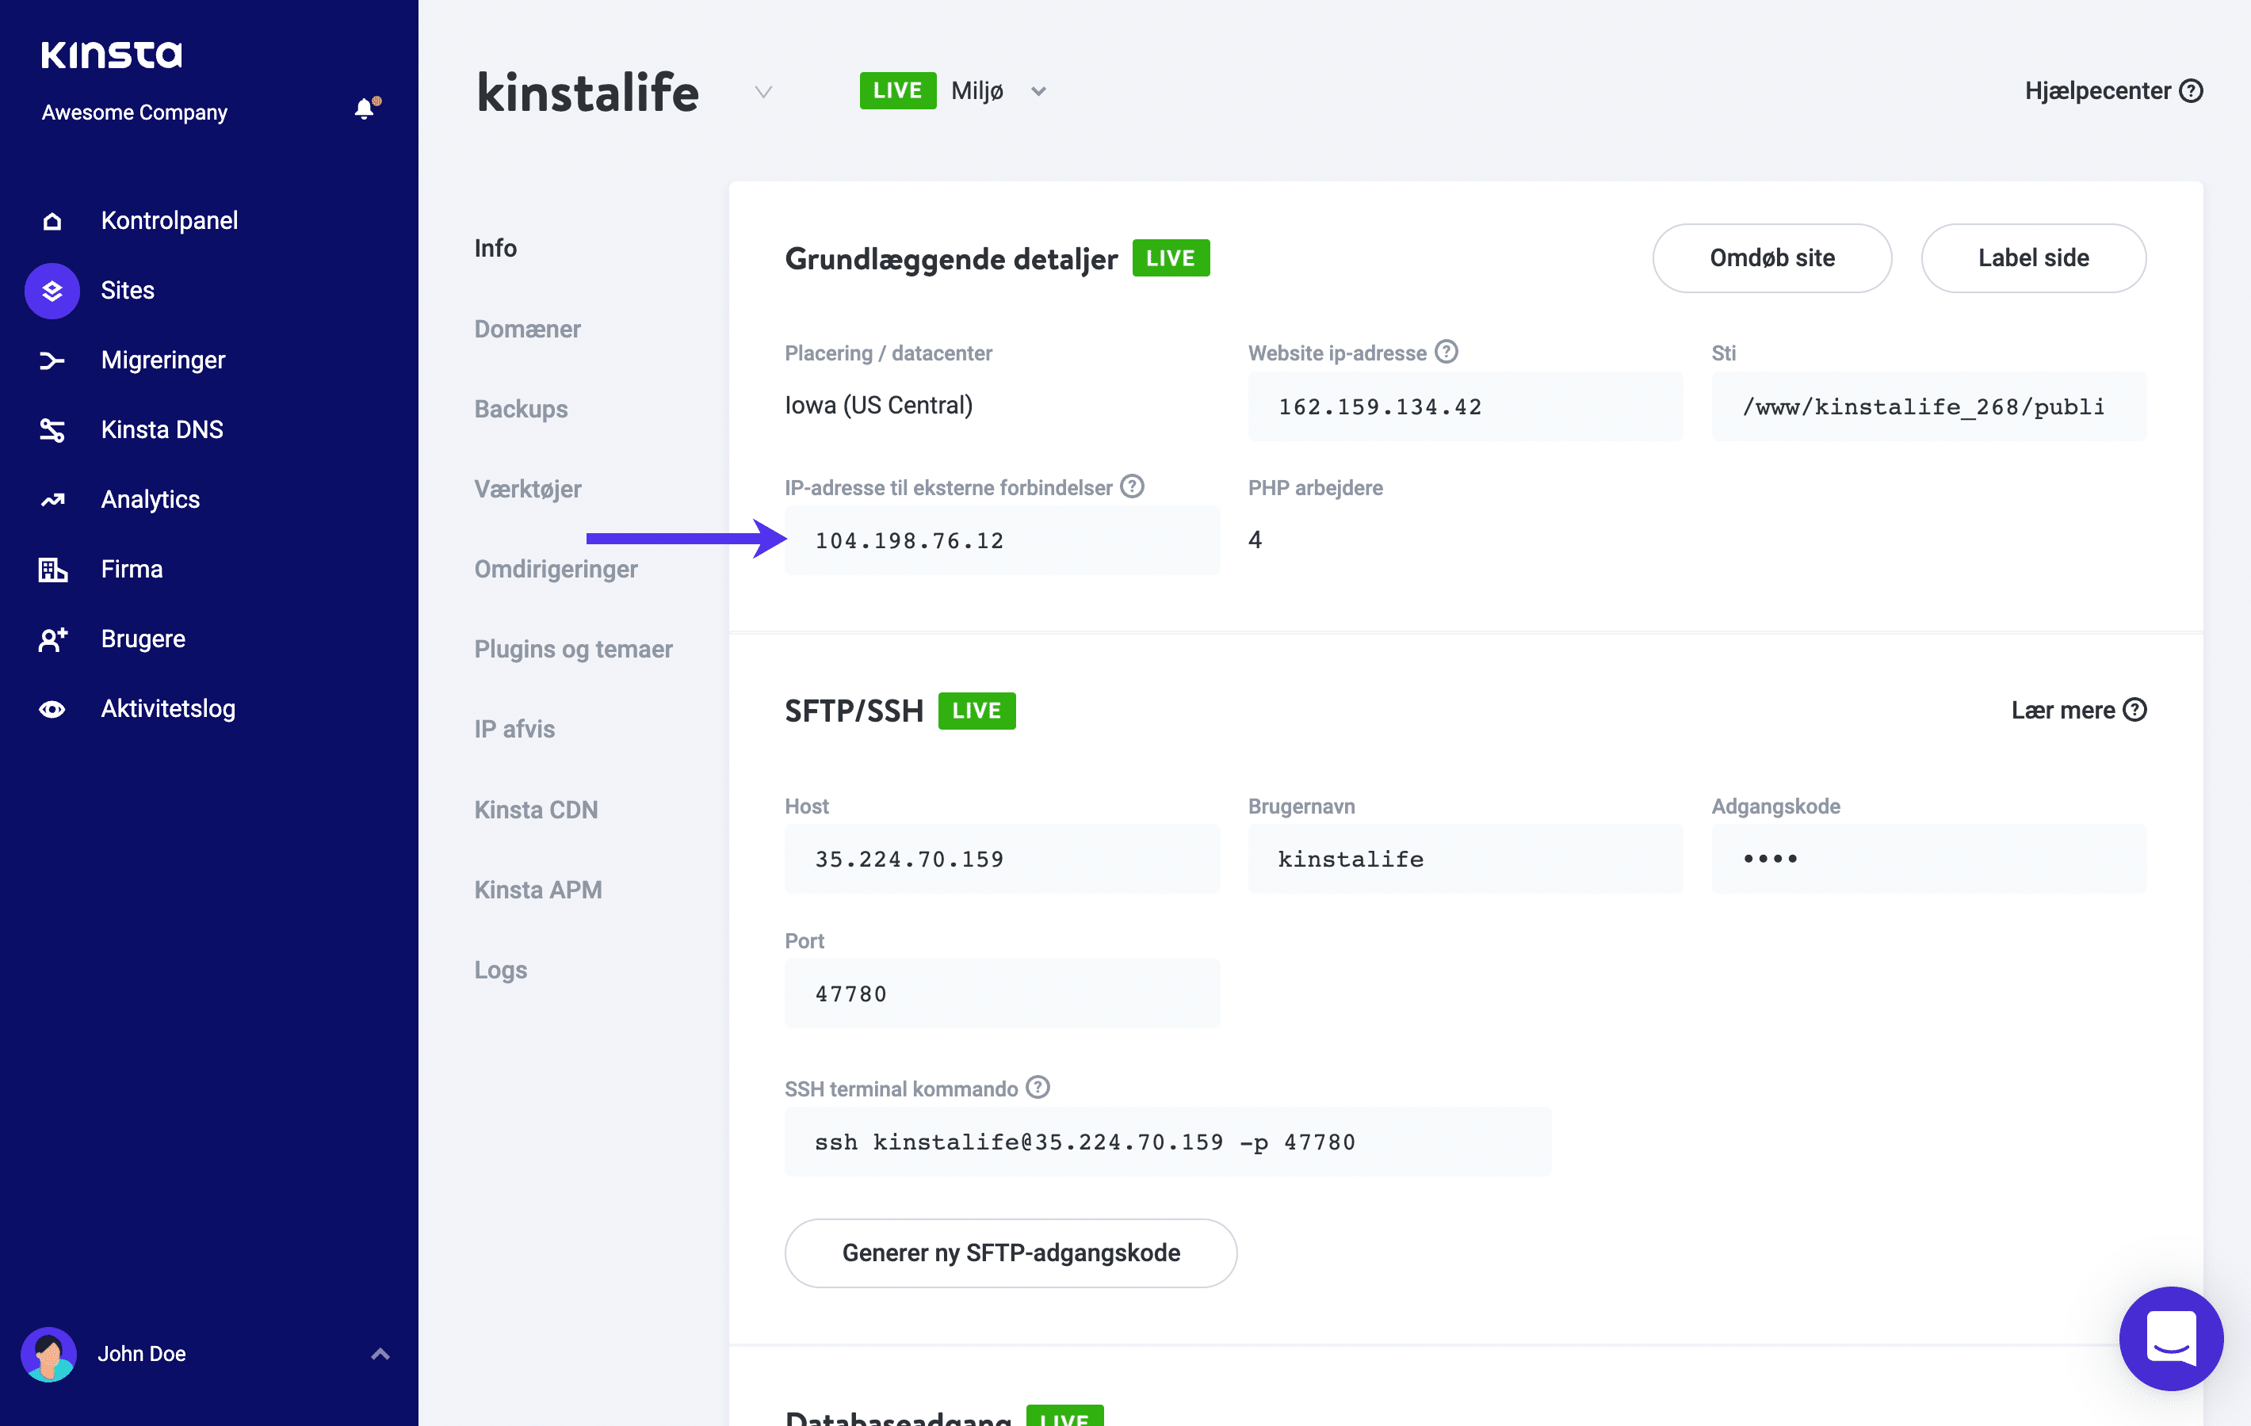Click the Aktivitetslog eye icon

coord(52,709)
